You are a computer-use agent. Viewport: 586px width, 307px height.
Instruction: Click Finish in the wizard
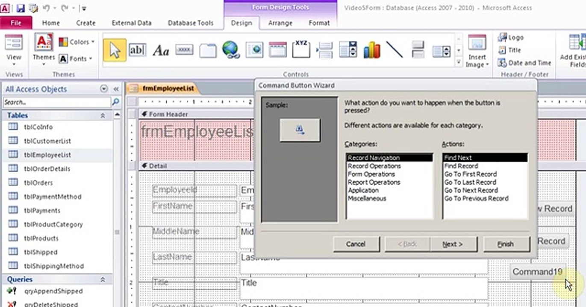pos(506,244)
